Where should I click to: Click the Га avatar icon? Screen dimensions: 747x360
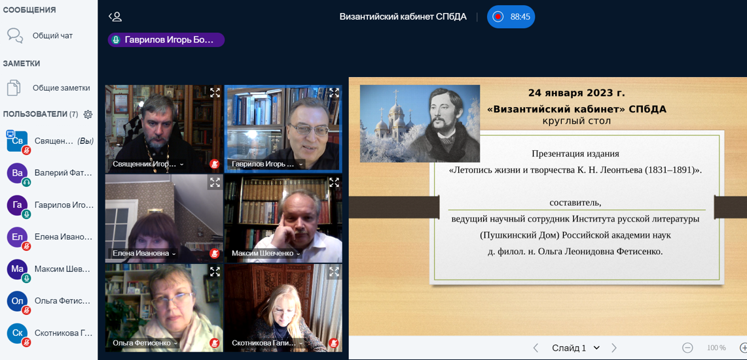pos(17,205)
